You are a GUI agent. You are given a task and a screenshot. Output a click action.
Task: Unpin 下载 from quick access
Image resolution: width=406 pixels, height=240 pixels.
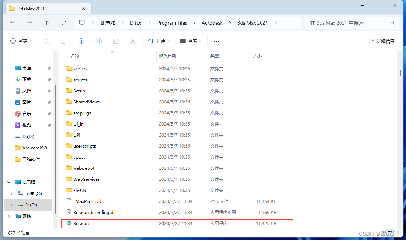tap(49, 80)
